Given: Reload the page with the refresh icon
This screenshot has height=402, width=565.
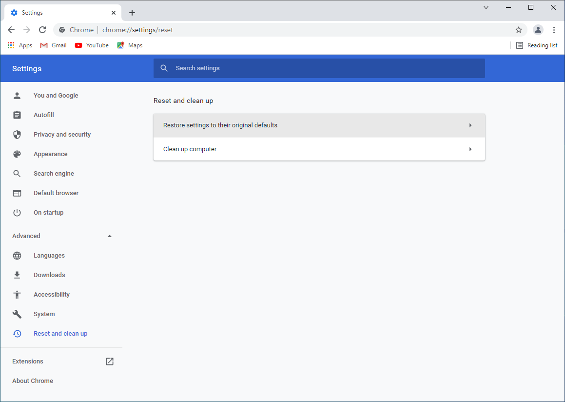Looking at the screenshot, I should 42,30.
